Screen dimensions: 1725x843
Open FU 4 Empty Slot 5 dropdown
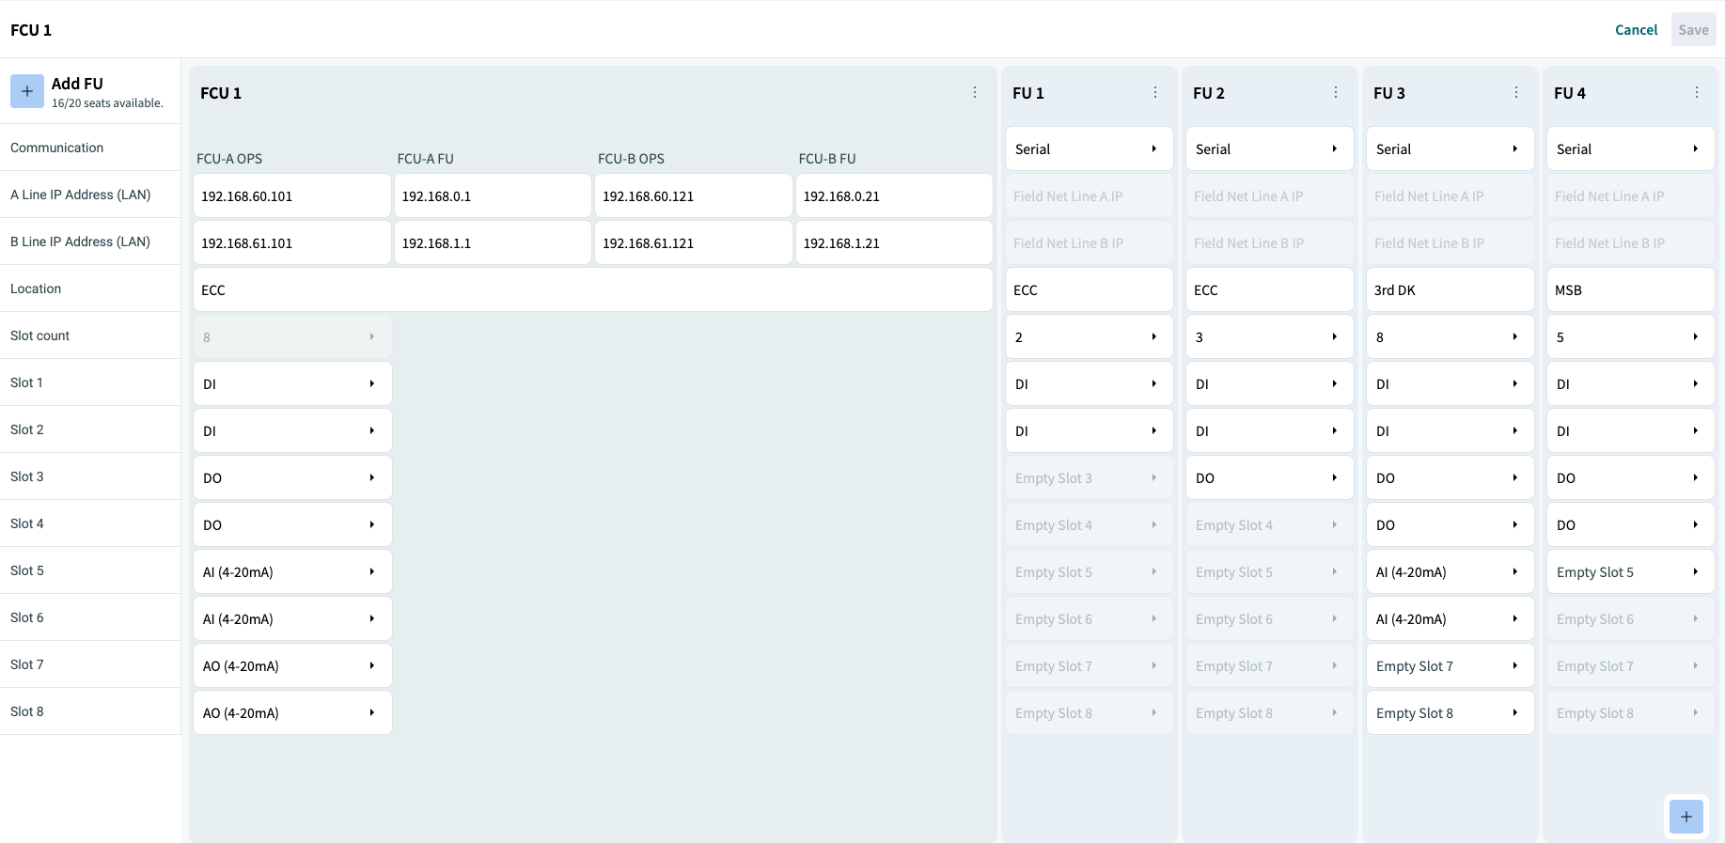(1630, 571)
